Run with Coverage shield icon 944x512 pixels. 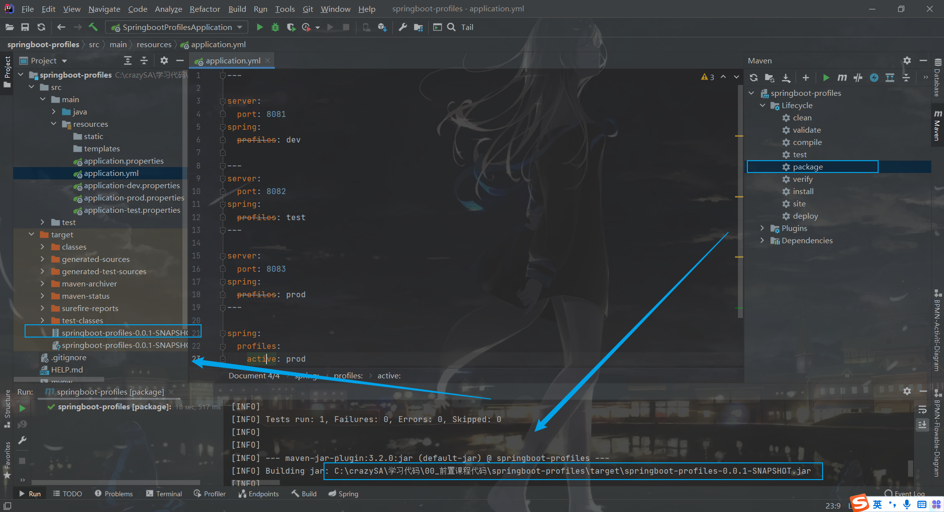[x=291, y=28]
